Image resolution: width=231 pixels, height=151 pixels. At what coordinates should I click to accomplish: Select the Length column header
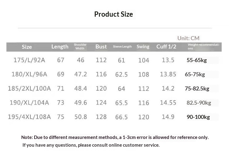tap(60, 47)
